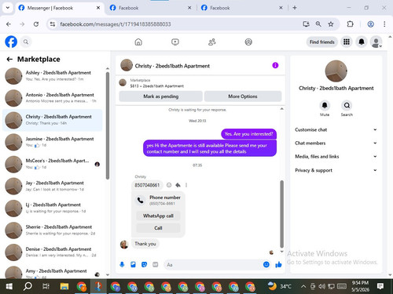
Task: Switch to the Messenger | Facebook tab
Action: click(x=59, y=8)
